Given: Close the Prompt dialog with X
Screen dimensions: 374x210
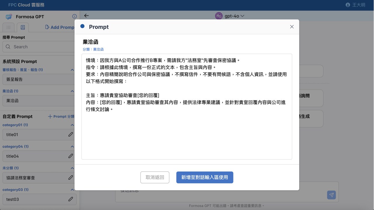Looking at the screenshot, I should click(x=292, y=27).
